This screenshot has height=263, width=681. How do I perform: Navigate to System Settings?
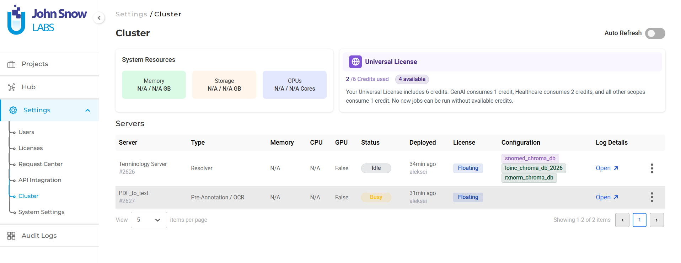(41, 212)
